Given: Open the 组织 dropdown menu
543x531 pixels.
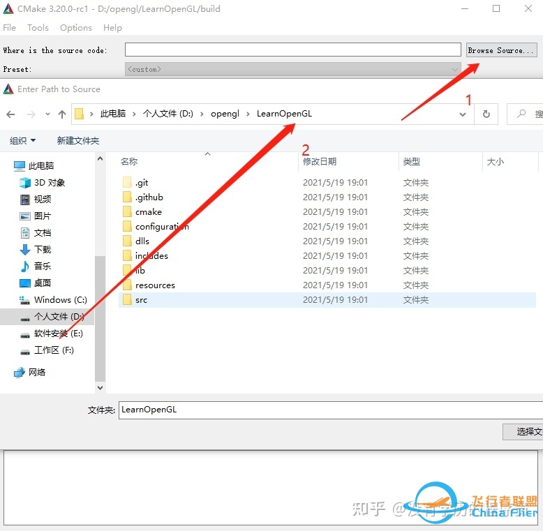Looking at the screenshot, I should click(x=22, y=140).
